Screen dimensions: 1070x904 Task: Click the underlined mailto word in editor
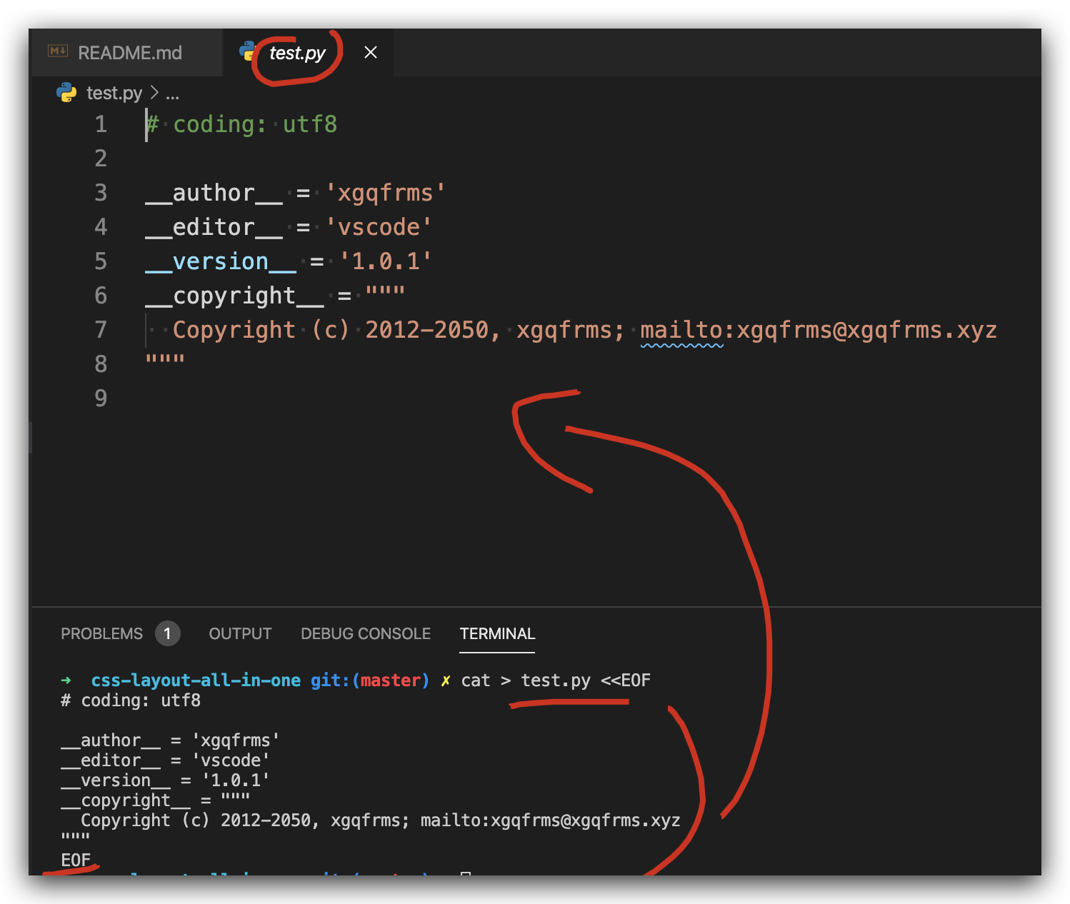click(x=681, y=330)
